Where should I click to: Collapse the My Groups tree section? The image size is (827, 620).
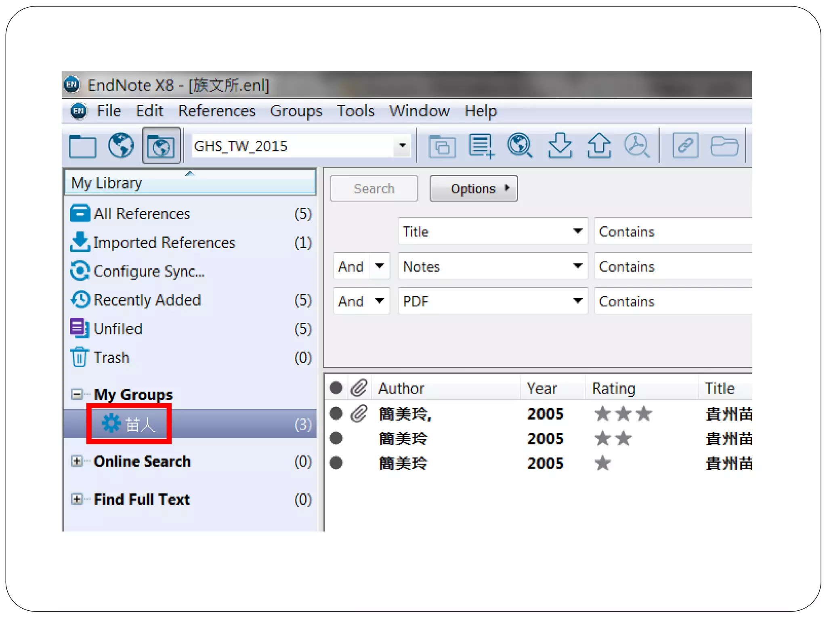[x=76, y=394]
